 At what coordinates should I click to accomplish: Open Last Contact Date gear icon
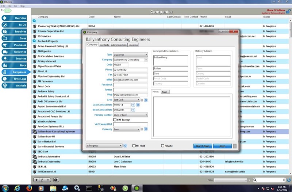138,105
